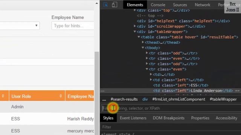Open the Network tab
The image size is (241, 135).
203,5
